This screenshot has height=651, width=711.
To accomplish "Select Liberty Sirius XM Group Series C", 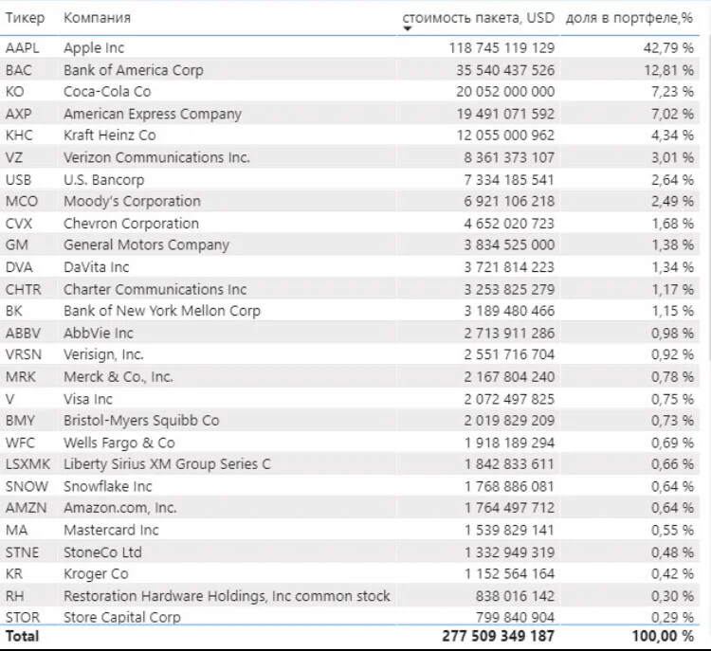I will click(x=167, y=464).
